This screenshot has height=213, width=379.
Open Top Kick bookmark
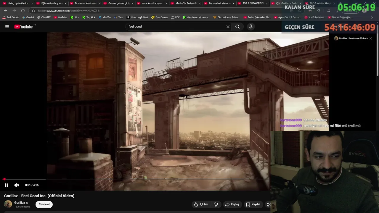click(89, 17)
